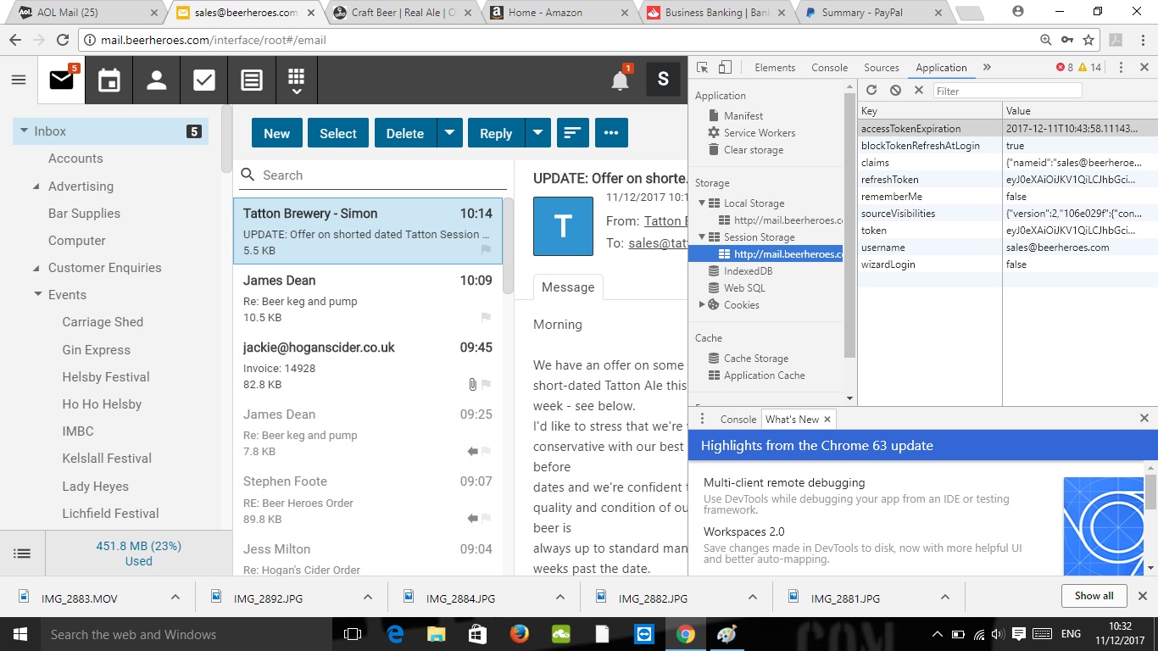Toggle flag on James Dean 10:09 email
The width and height of the screenshot is (1158, 651).
tap(486, 317)
